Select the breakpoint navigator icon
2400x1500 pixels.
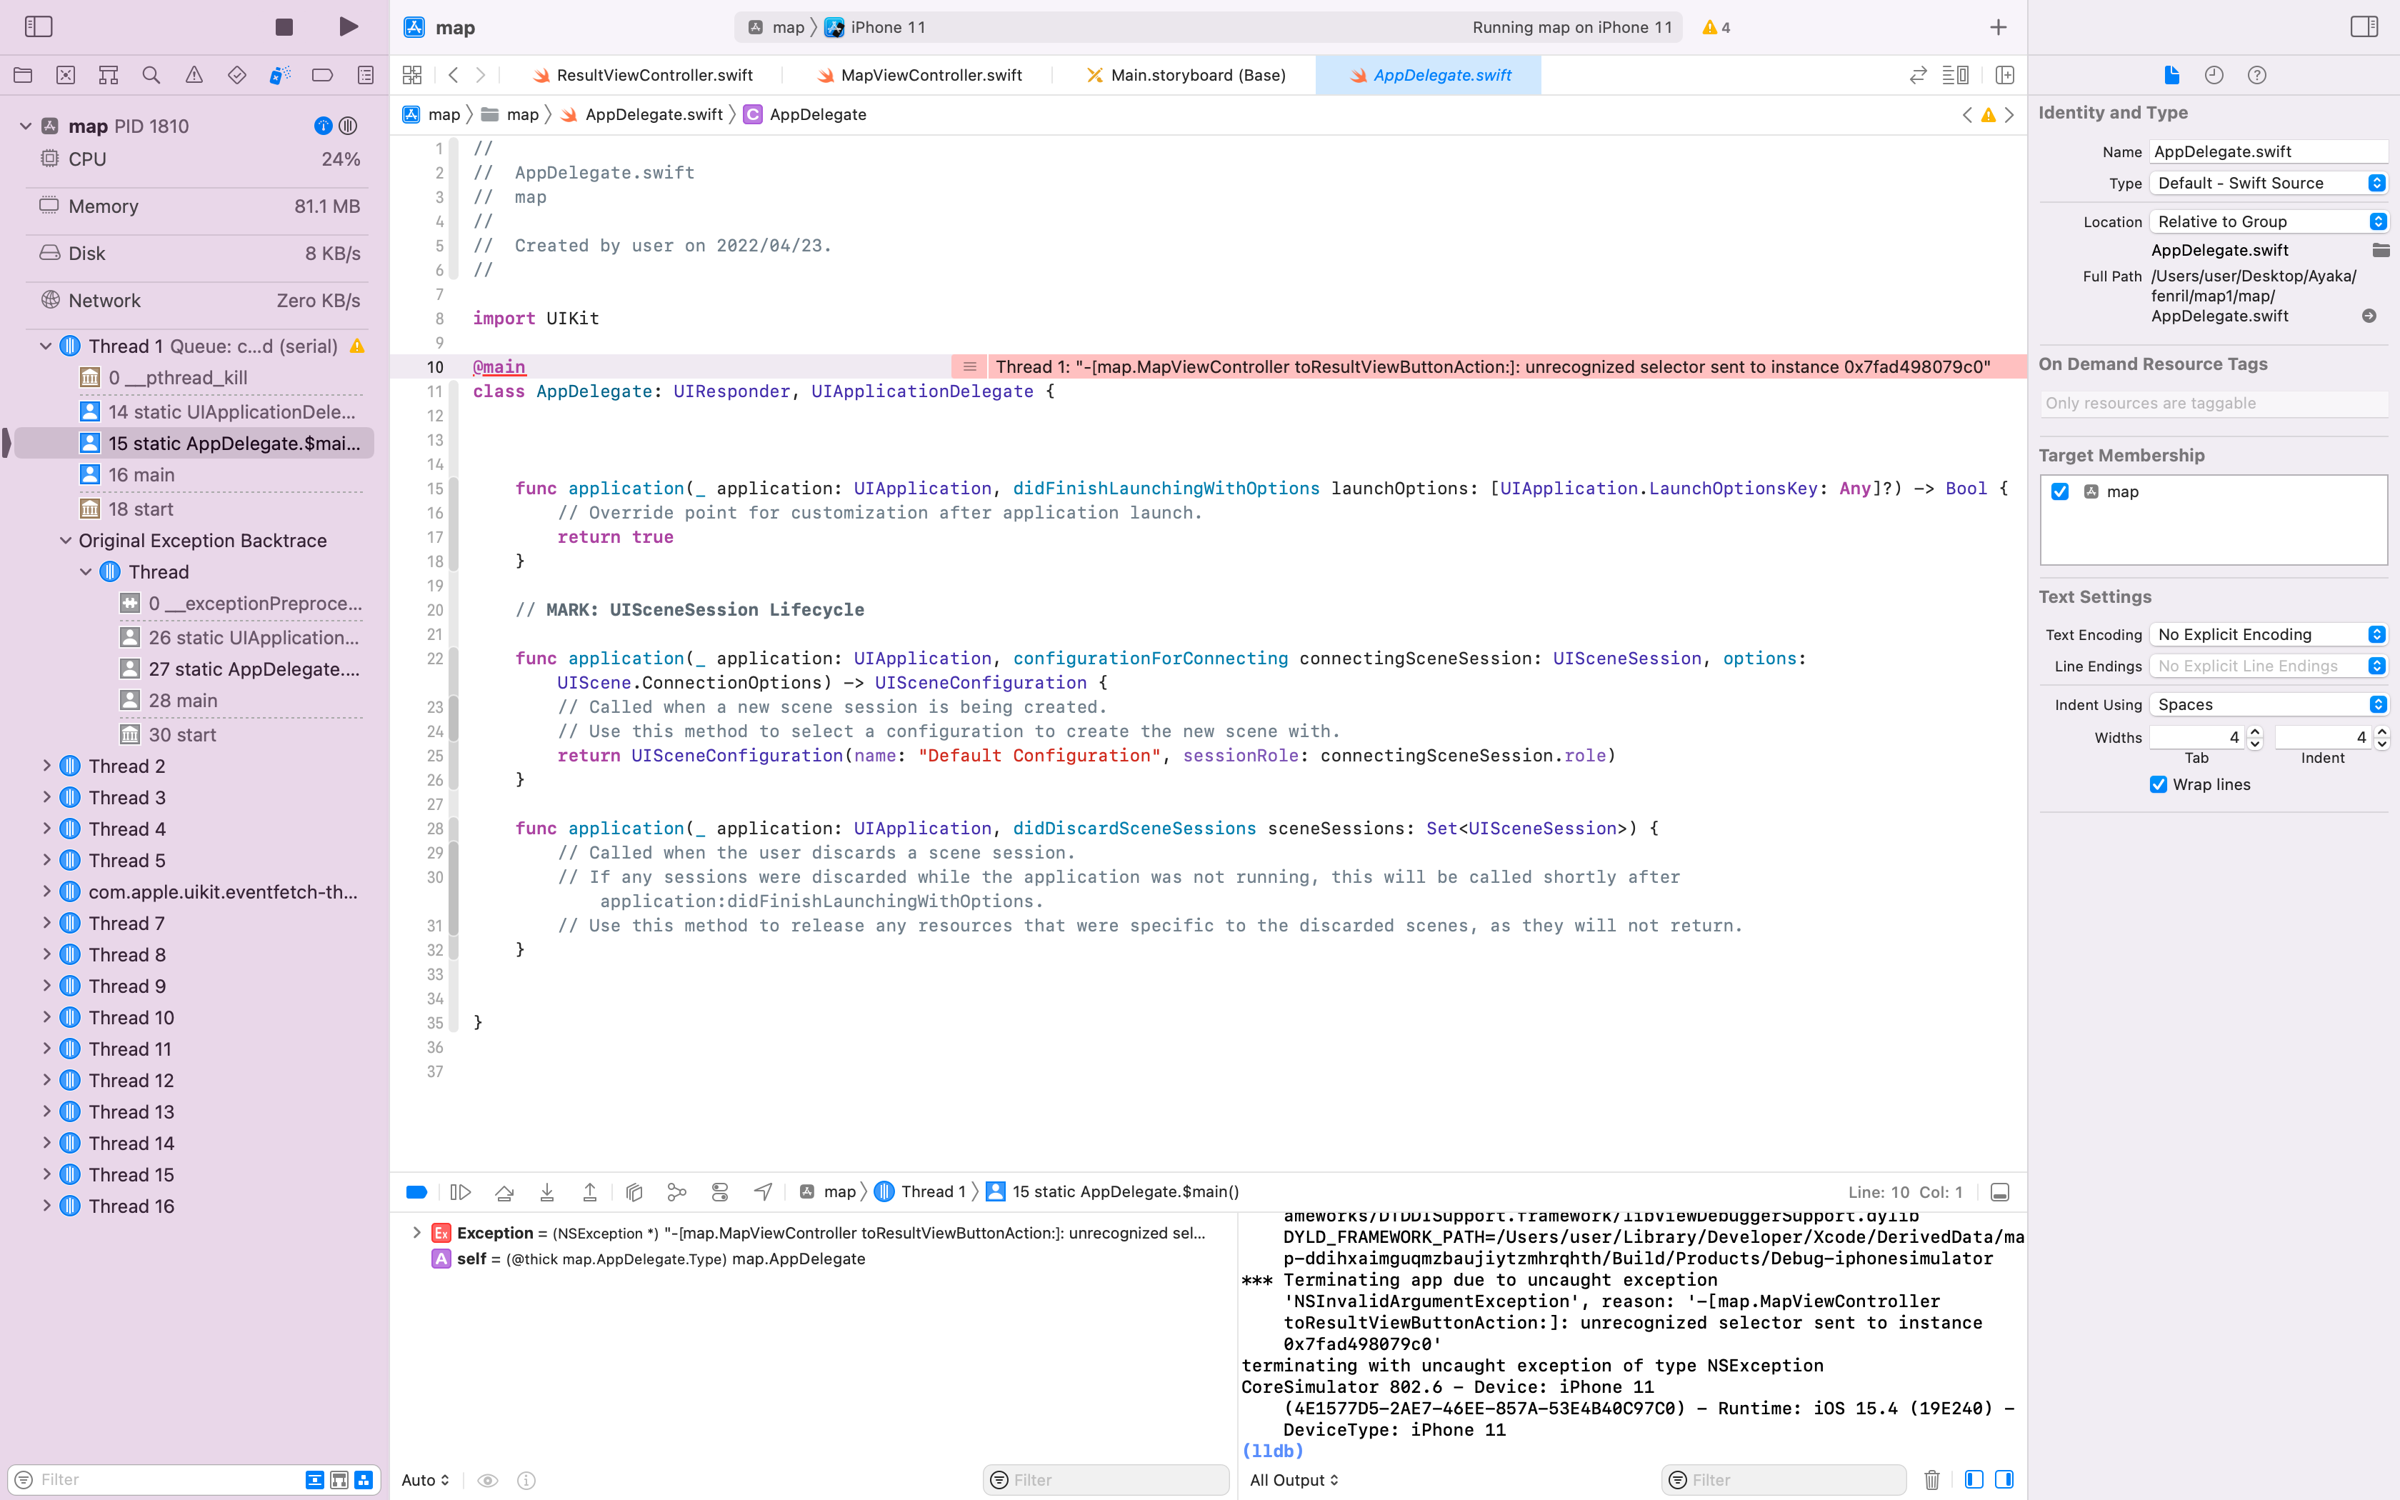[x=322, y=74]
